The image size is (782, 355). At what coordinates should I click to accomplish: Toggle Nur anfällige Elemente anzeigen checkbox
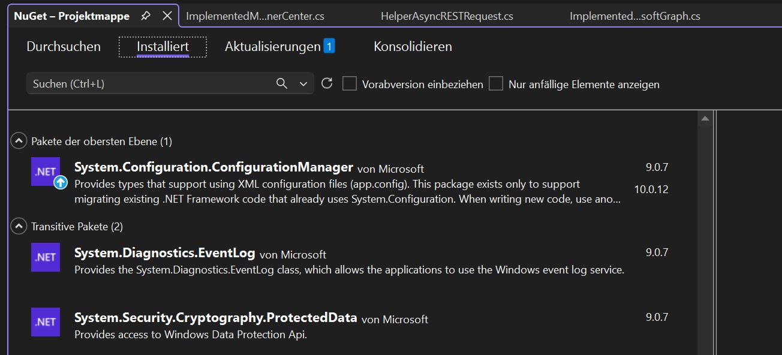(496, 83)
